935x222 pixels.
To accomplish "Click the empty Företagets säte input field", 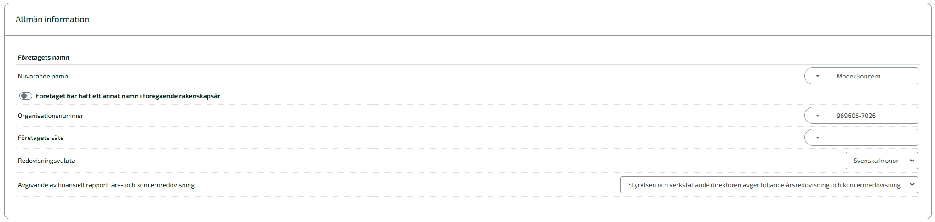I will point(873,138).
